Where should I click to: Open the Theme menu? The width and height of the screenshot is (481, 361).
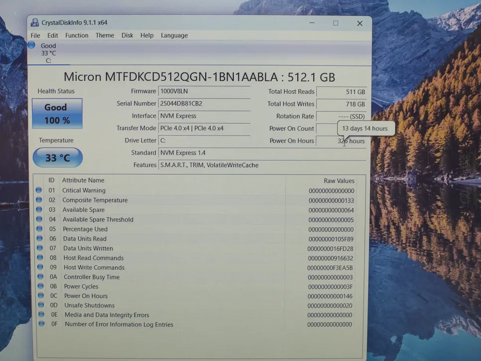click(105, 35)
